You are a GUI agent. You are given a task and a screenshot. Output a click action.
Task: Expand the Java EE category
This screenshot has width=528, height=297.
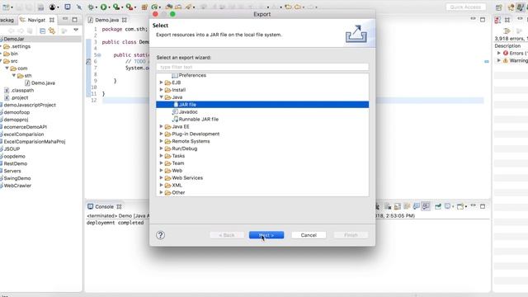pos(162,126)
